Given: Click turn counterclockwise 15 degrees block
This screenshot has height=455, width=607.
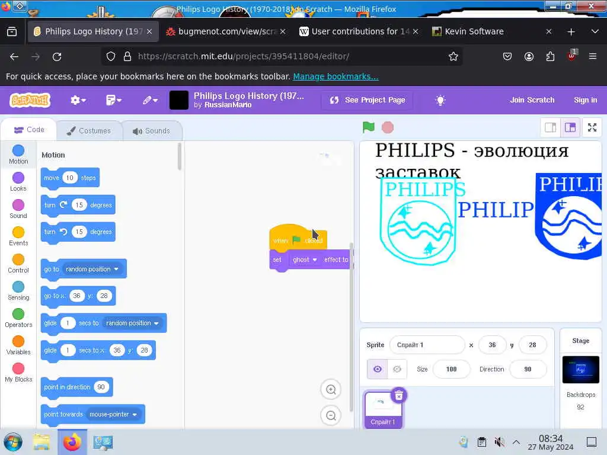Looking at the screenshot, I should pos(78,232).
